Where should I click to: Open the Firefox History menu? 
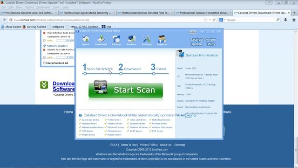[x=29, y=7]
